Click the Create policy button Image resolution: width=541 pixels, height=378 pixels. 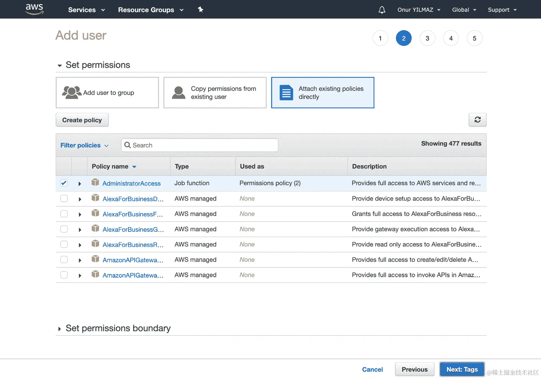click(x=82, y=120)
